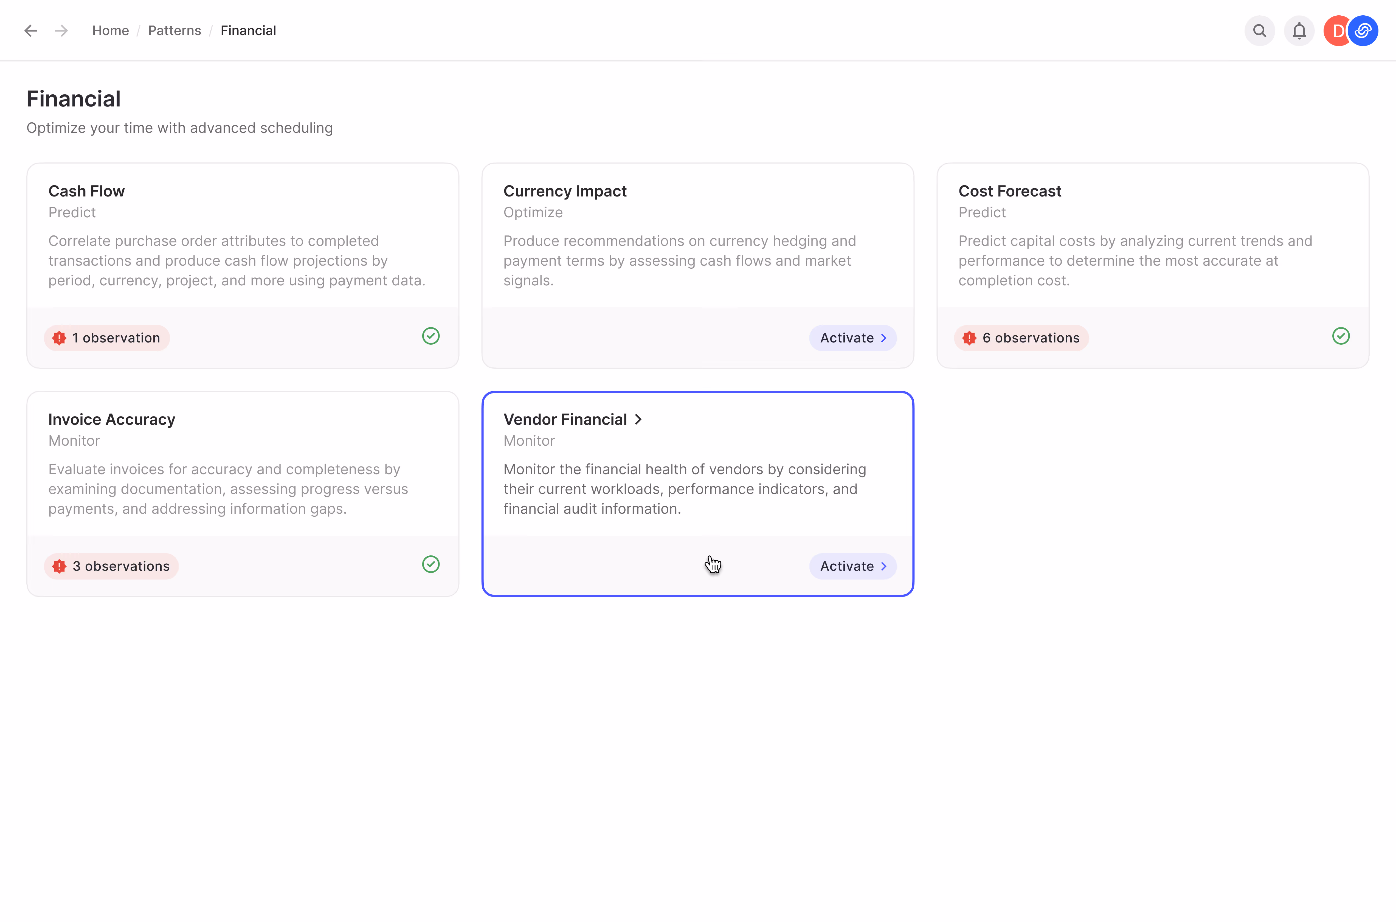Viewport: 1396px width, 922px height.
Task: Click red alert icon in Cost Forecast badge
Action: (969, 338)
